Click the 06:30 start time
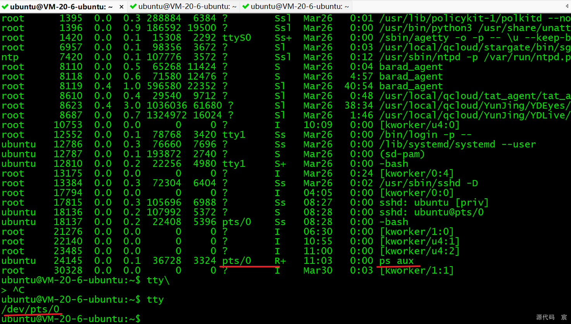Viewport: 571px width, 324px height. [x=318, y=232]
